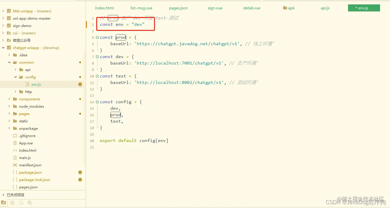Image resolution: width=390 pixels, height=208 pixels.
Task: Click the node_modules folder icon
Action: pos(15,106)
